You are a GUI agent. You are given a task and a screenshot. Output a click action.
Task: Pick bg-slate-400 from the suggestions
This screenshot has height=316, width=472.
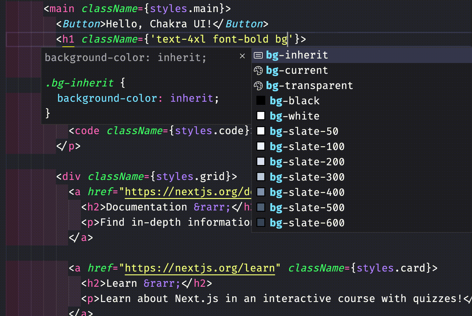pyautogui.click(x=362, y=192)
